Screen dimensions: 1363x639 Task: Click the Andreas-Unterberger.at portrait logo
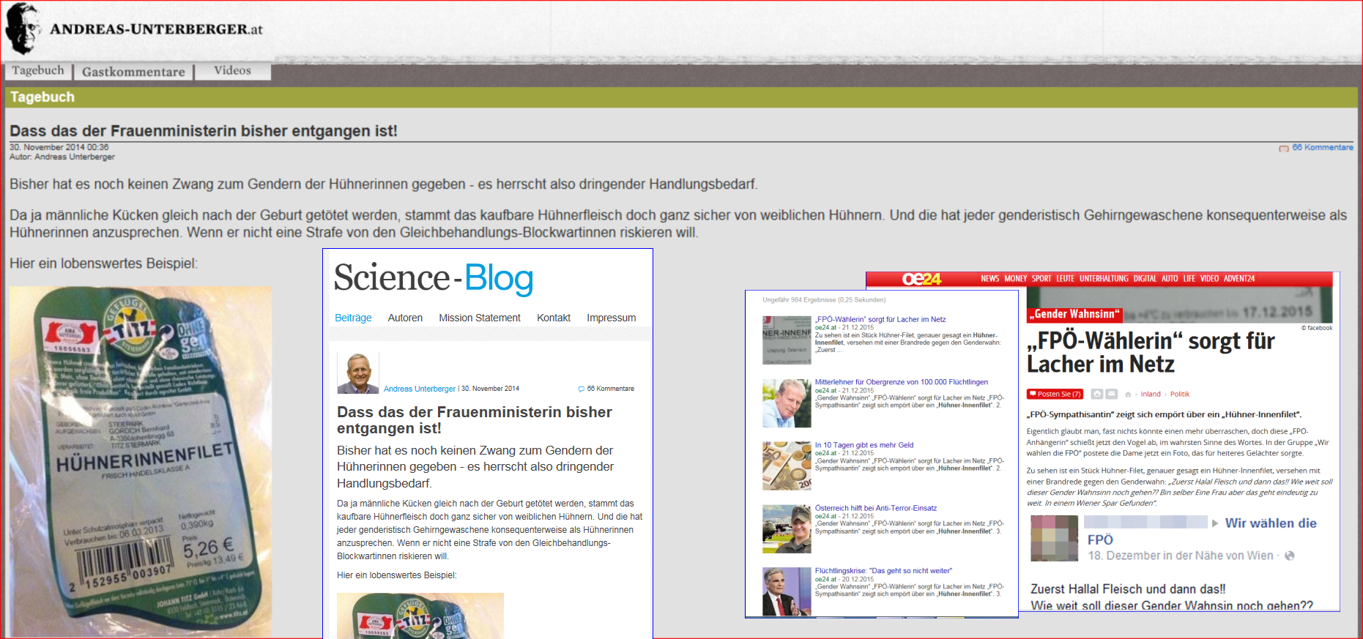click(x=22, y=29)
